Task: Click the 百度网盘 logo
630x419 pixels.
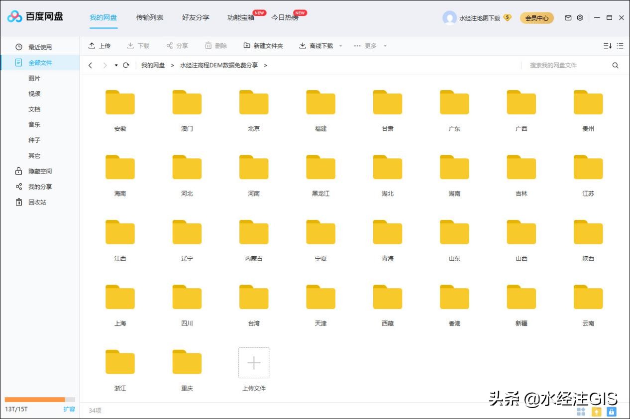Action: (x=35, y=16)
